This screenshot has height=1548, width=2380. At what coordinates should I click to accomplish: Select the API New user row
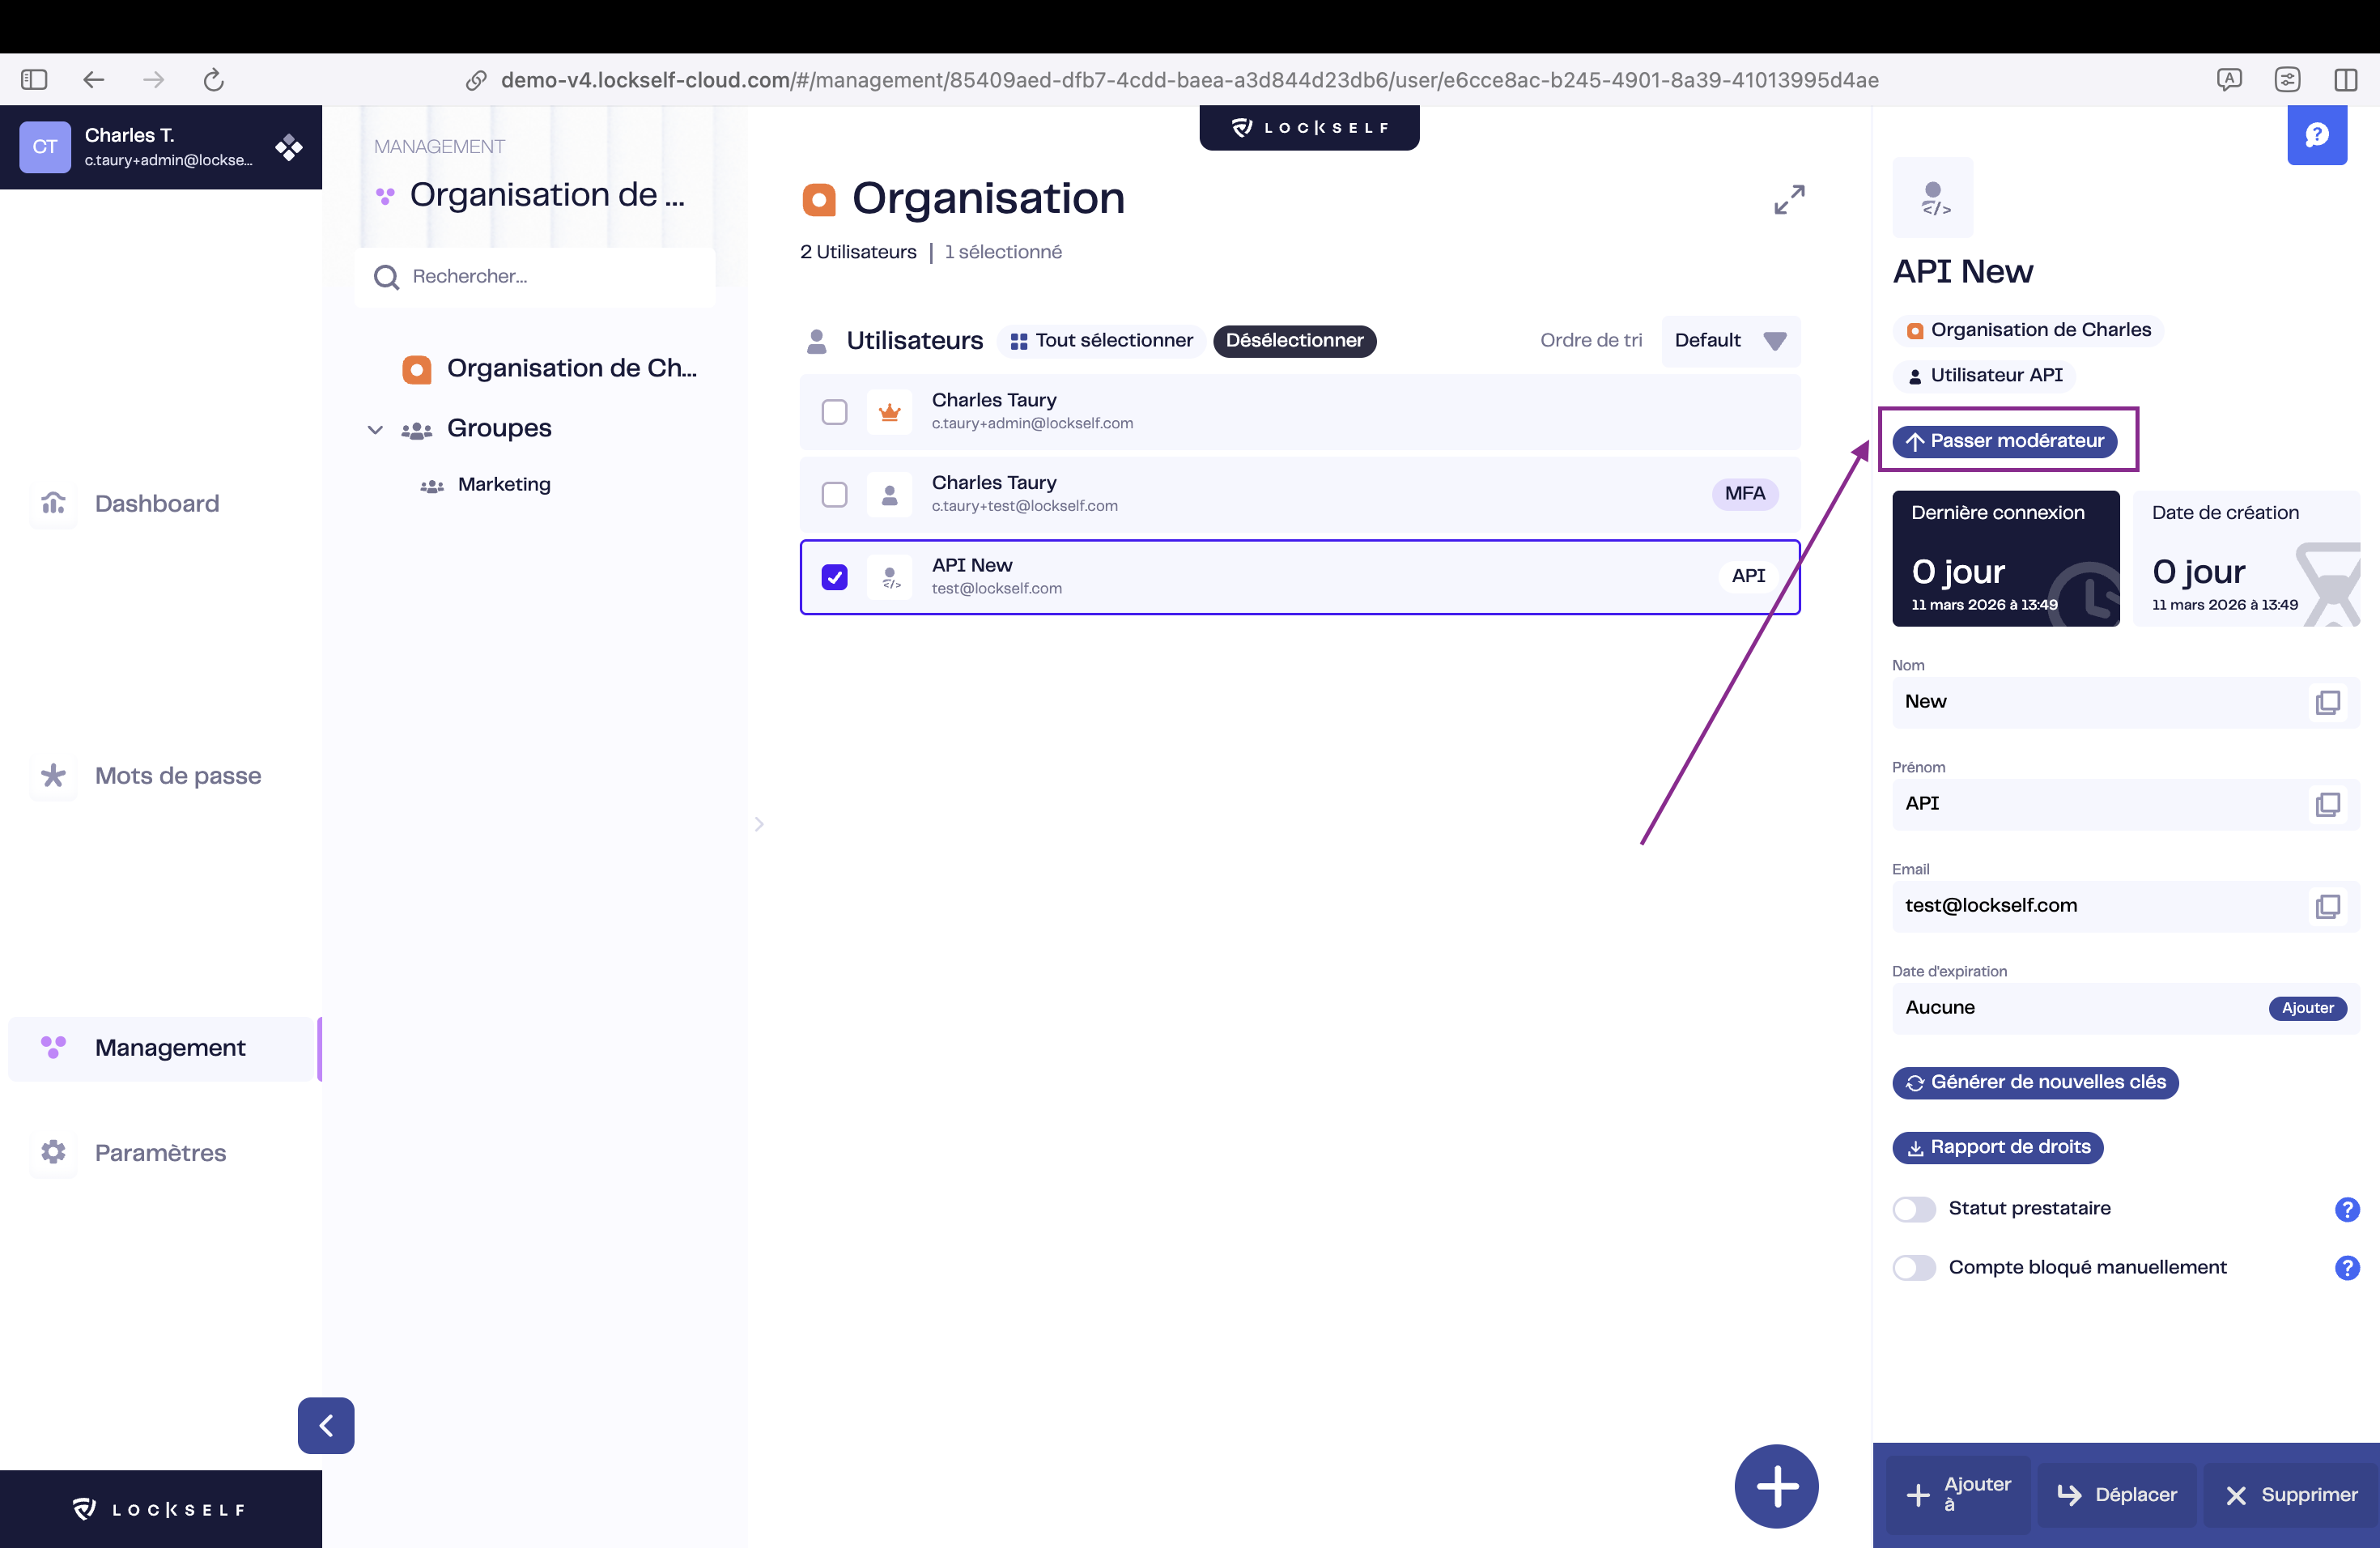[1300, 577]
